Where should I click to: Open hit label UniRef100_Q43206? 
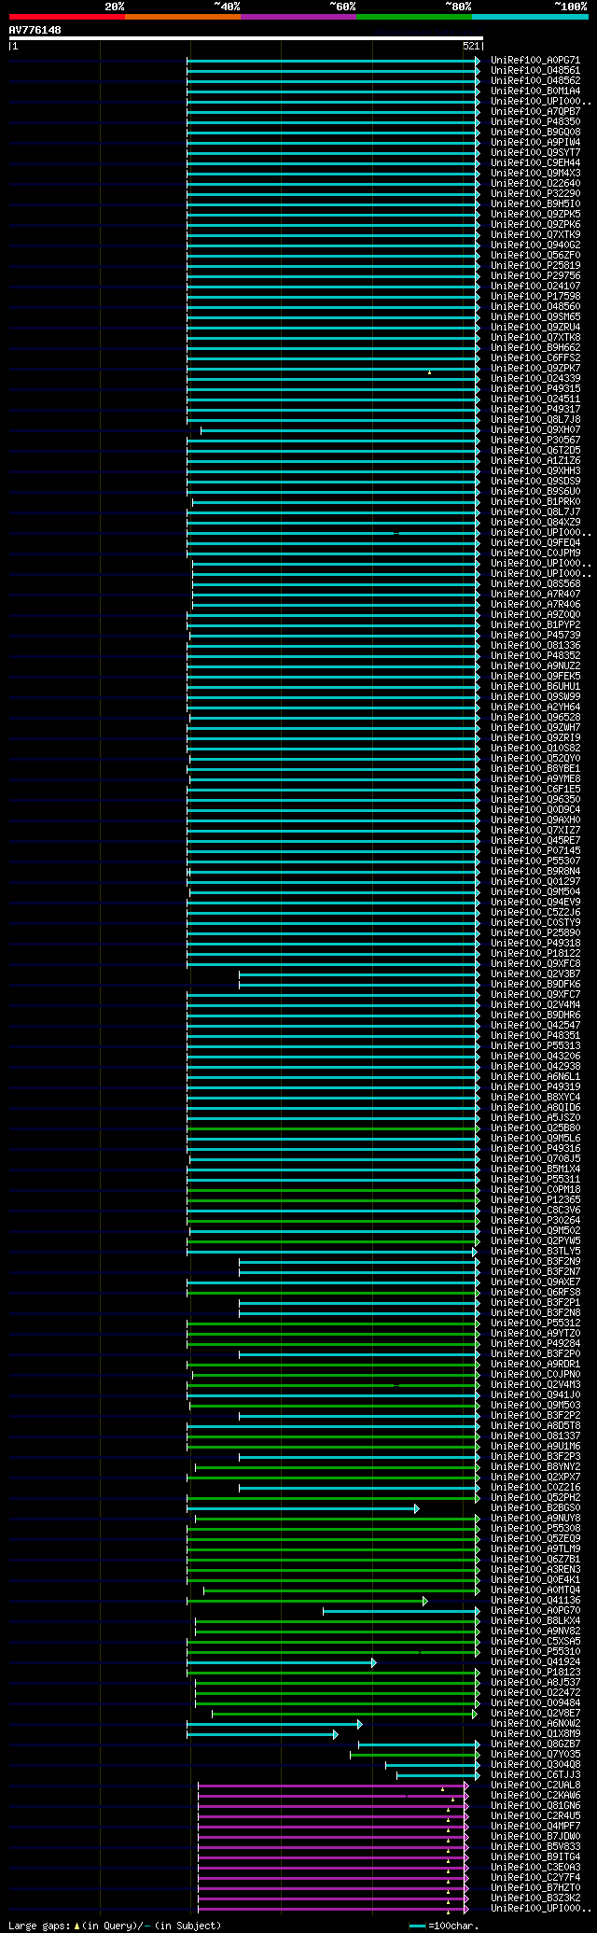click(535, 1056)
